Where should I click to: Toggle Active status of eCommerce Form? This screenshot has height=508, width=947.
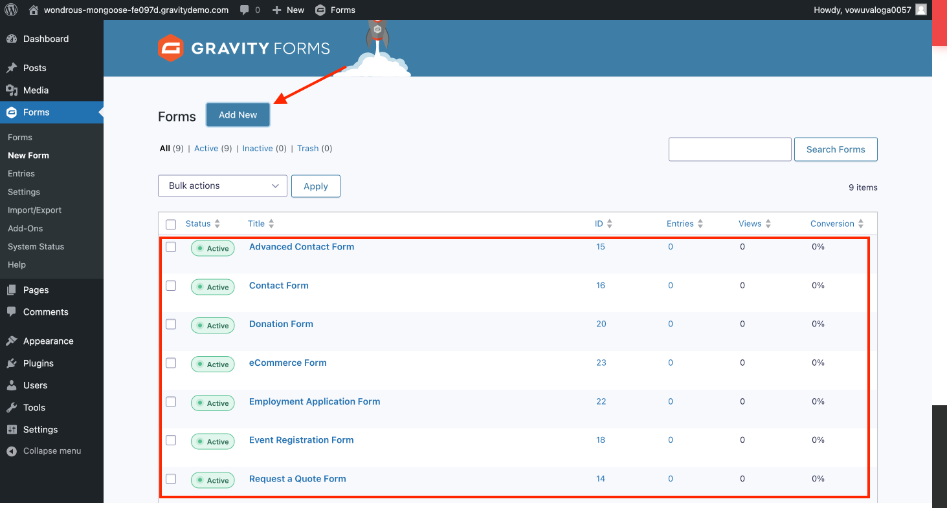213,365
